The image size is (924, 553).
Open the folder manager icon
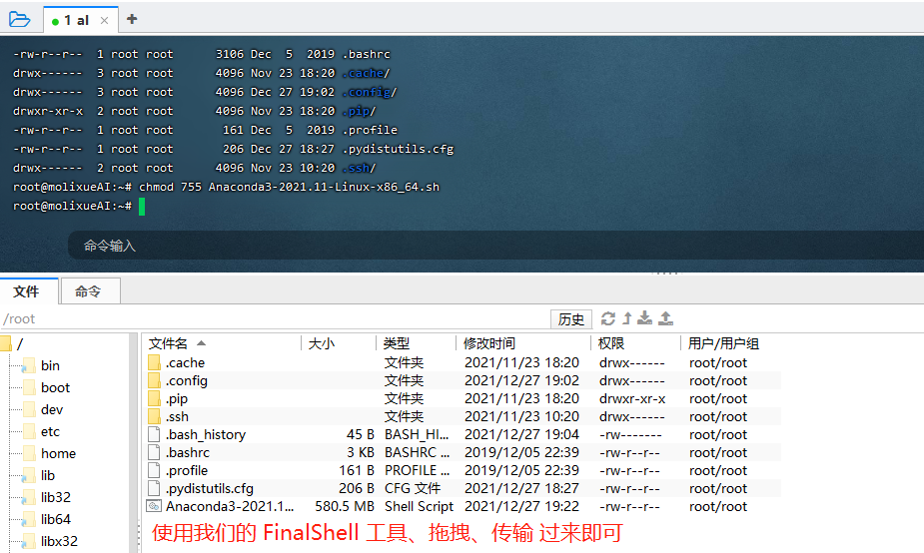(x=19, y=19)
